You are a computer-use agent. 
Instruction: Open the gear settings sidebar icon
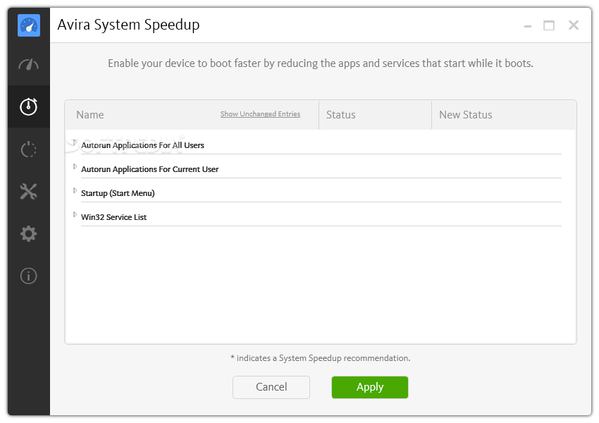(29, 233)
